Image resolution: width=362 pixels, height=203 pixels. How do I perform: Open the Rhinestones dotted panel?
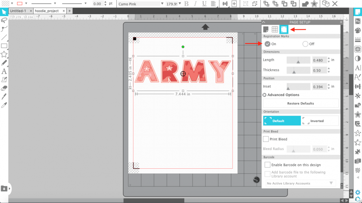[x=358, y=133]
